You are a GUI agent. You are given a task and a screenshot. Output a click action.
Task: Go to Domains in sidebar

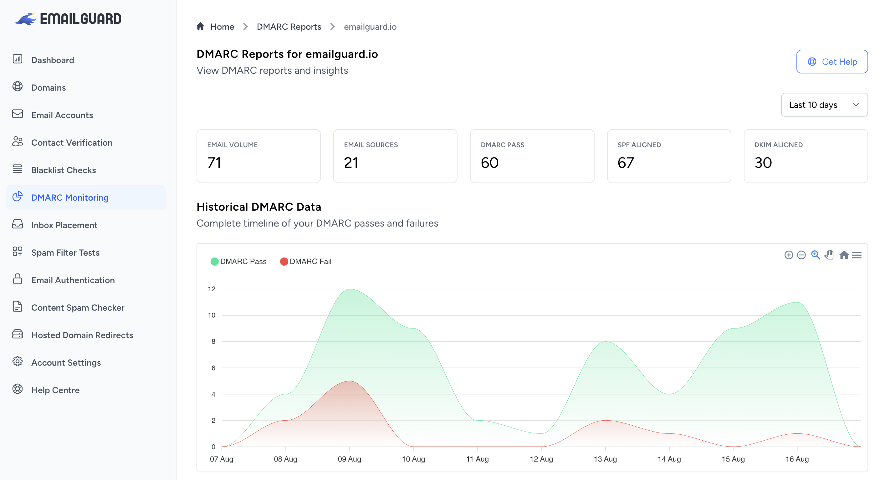click(x=86, y=87)
